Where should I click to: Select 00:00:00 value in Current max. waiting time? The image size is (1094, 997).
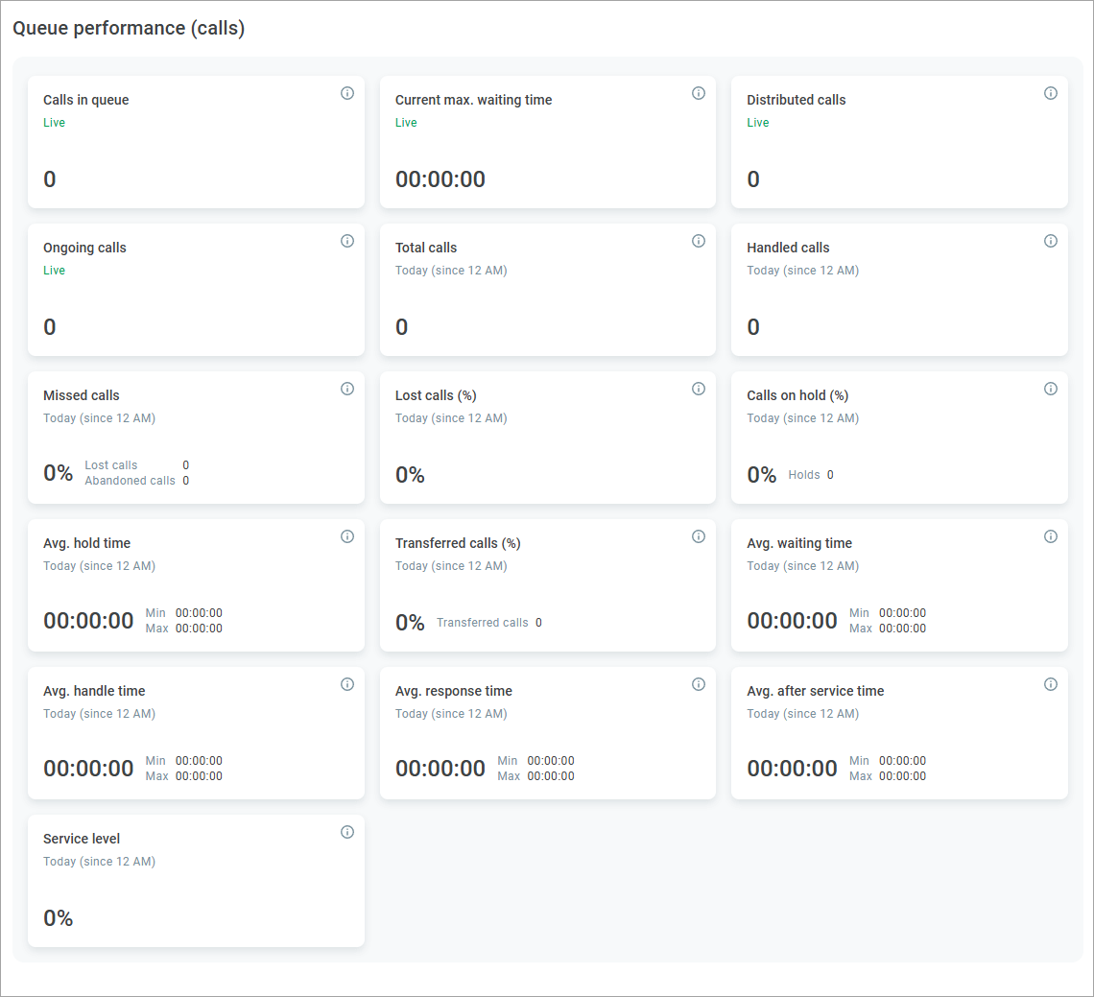pos(440,179)
